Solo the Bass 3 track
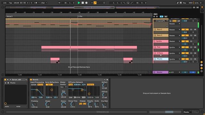This screenshot has width=205, height=115. pos(191,35)
